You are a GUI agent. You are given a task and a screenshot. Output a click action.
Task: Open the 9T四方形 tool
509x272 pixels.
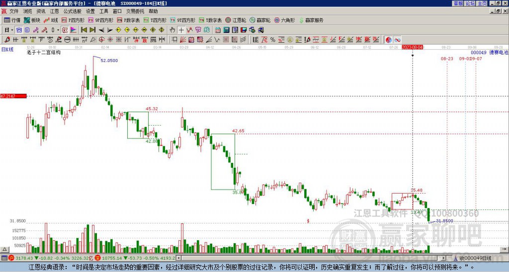[x=183, y=20]
